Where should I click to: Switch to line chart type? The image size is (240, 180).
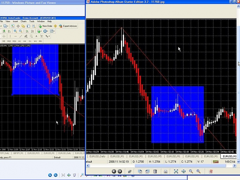coord(9,31)
